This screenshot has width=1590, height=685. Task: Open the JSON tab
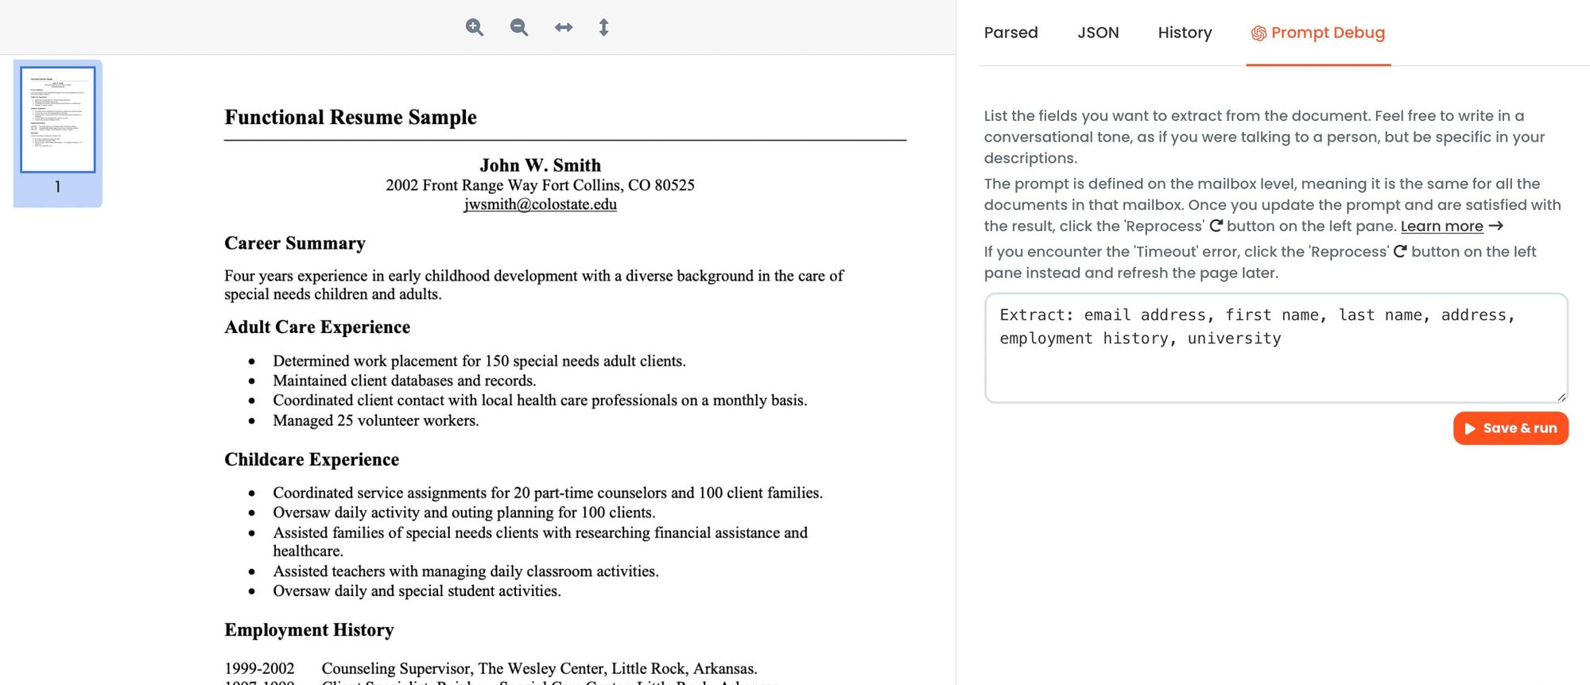click(x=1098, y=33)
